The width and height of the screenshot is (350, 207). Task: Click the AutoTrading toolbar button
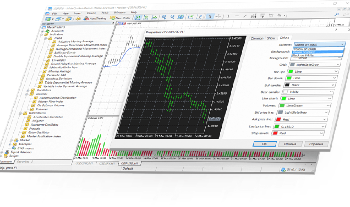tap(95, 18)
